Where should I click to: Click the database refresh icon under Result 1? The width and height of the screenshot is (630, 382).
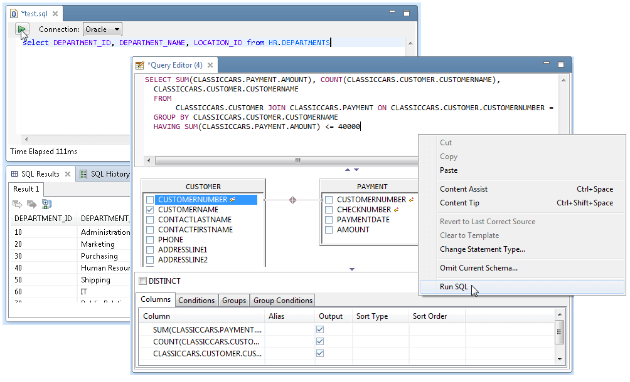tap(46, 204)
